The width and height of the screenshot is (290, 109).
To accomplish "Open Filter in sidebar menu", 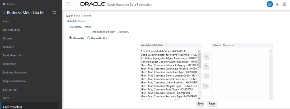I will coord(6,98).
